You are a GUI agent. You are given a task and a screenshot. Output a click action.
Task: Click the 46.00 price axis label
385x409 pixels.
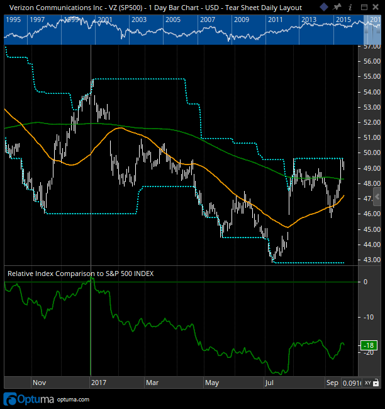pyautogui.click(x=372, y=214)
